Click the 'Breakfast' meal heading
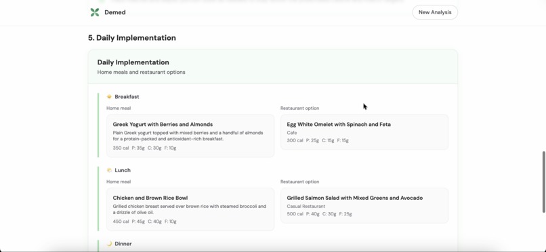Screen dimensions: 546x252 127,97
